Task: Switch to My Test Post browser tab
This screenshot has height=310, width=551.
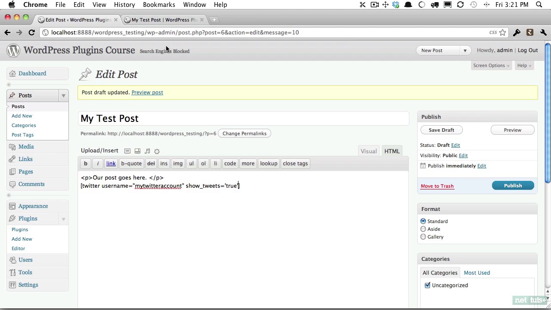Action: 164,20
